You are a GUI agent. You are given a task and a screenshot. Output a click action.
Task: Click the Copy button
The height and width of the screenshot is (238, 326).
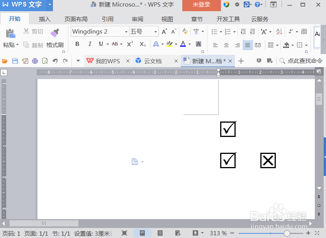coord(33,45)
